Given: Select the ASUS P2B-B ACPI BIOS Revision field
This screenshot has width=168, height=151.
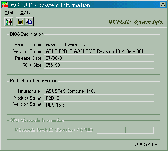Looking at the screenshot, I should coord(99,51).
